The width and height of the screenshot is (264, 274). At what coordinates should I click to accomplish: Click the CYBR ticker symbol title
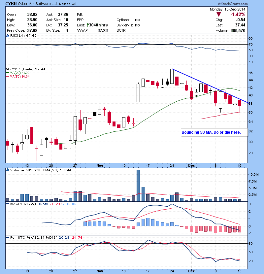point(11,4)
